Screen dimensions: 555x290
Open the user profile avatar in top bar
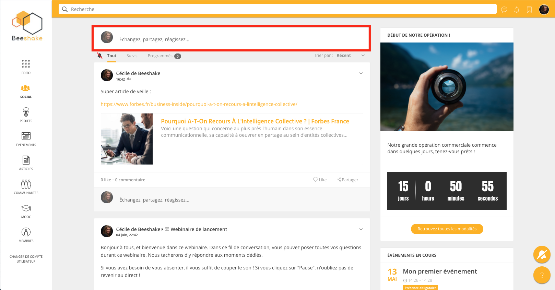(544, 10)
